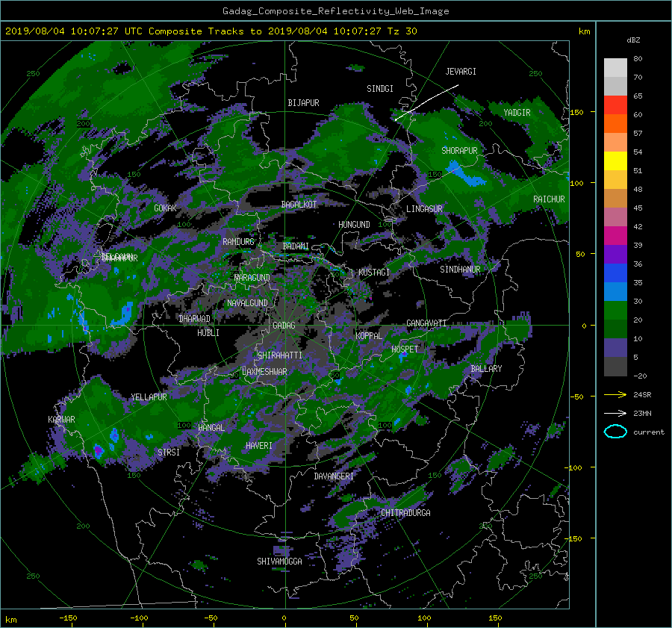Click the HANGAL label
This screenshot has height=628, width=672.
[x=211, y=428]
